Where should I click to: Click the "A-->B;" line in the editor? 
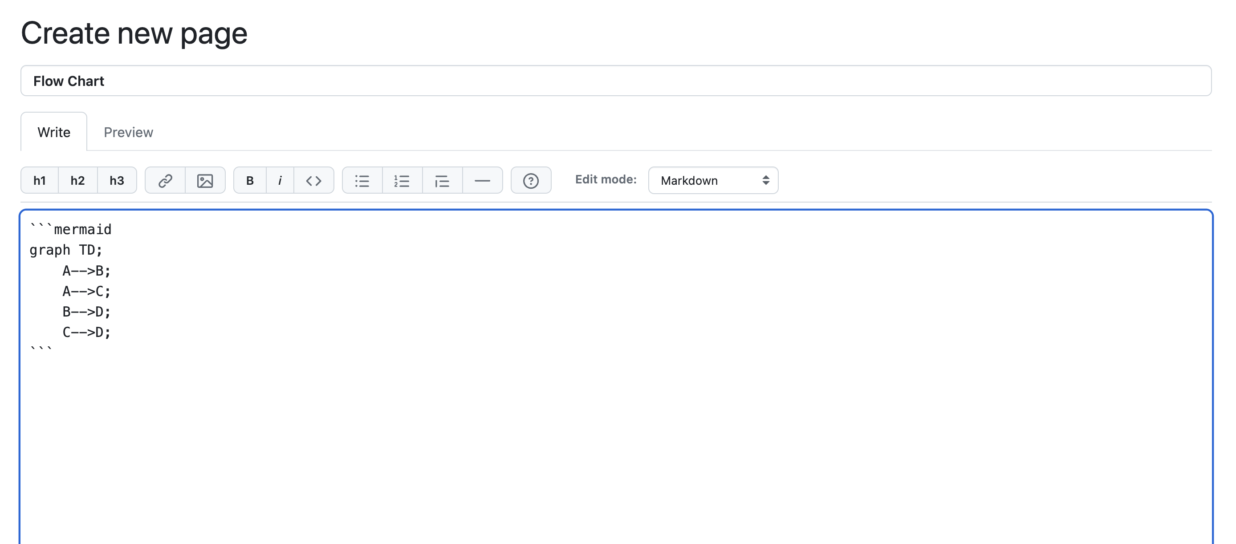pos(87,271)
